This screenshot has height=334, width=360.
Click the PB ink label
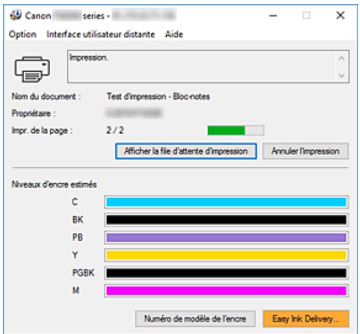tap(77, 238)
